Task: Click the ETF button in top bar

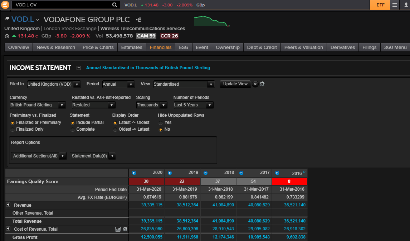Action: coord(380,5)
